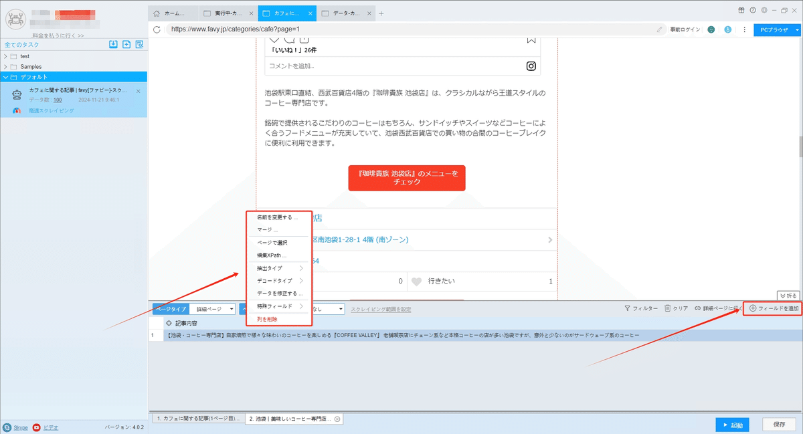Open the 詳細ページ page type dropdown
The image size is (803, 434).
click(213, 309)
